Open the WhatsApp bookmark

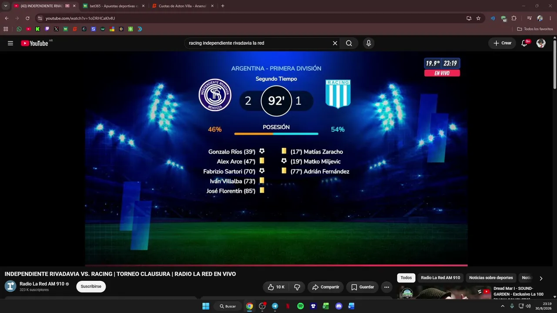click(19, 29)
